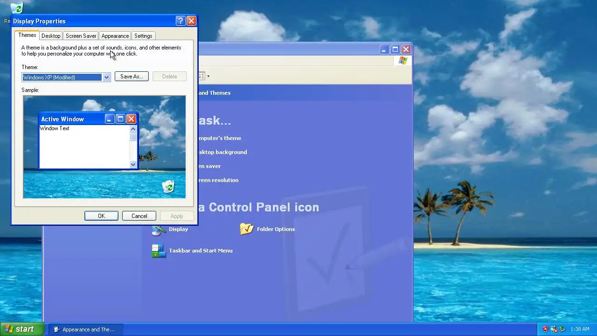
Task: Click Taskbar and Start Menu label
Action: point(201,251)
